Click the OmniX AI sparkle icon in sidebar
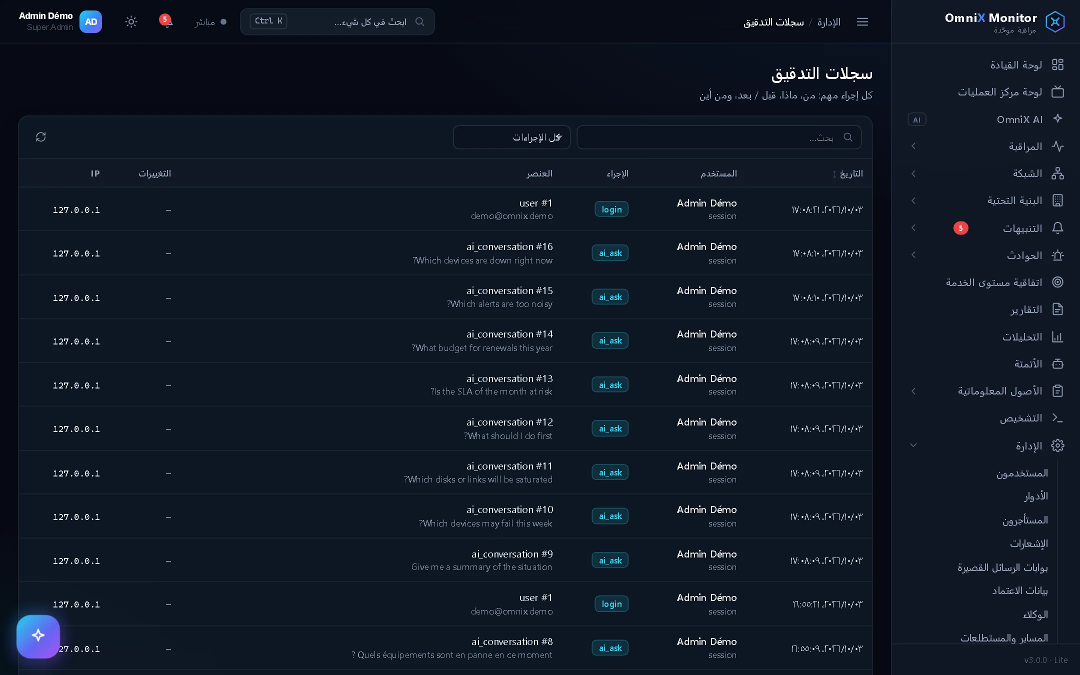The image size is (1080, 675). click(1057, 118)
